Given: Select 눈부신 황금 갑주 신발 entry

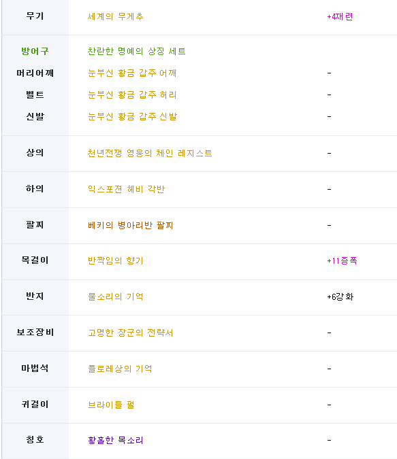Looking at the screenshot, I should [x=133, y=116].
